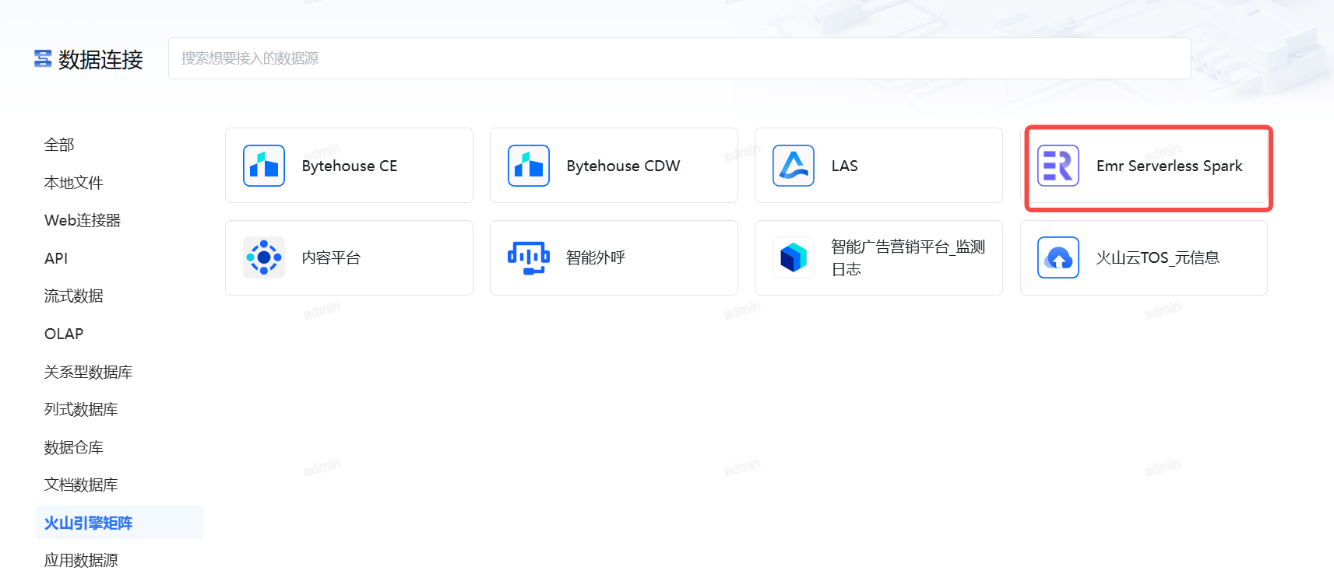Choose the 智能广告营销平台_监测日志 label

(x=908, y=257)
